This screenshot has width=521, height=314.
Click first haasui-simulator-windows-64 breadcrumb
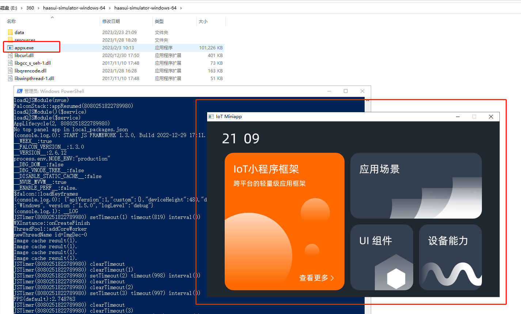coord(74,8)
